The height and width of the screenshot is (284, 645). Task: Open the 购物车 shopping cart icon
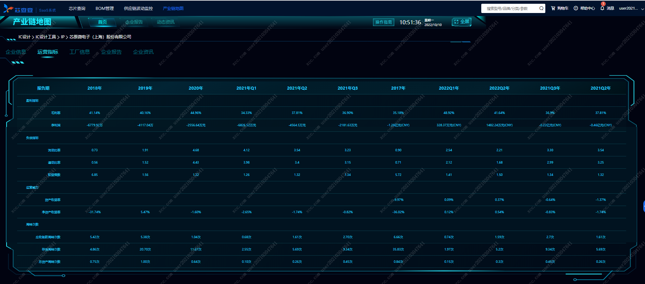click(x=553, y=8)
